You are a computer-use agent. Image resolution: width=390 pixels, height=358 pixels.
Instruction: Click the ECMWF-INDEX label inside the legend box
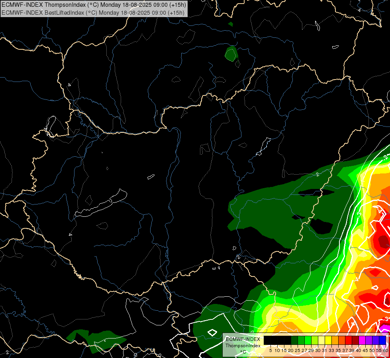point(243,339)
